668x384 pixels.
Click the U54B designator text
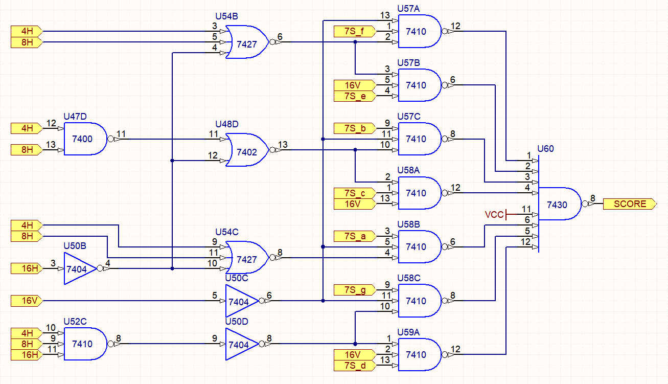pos(226,16)
